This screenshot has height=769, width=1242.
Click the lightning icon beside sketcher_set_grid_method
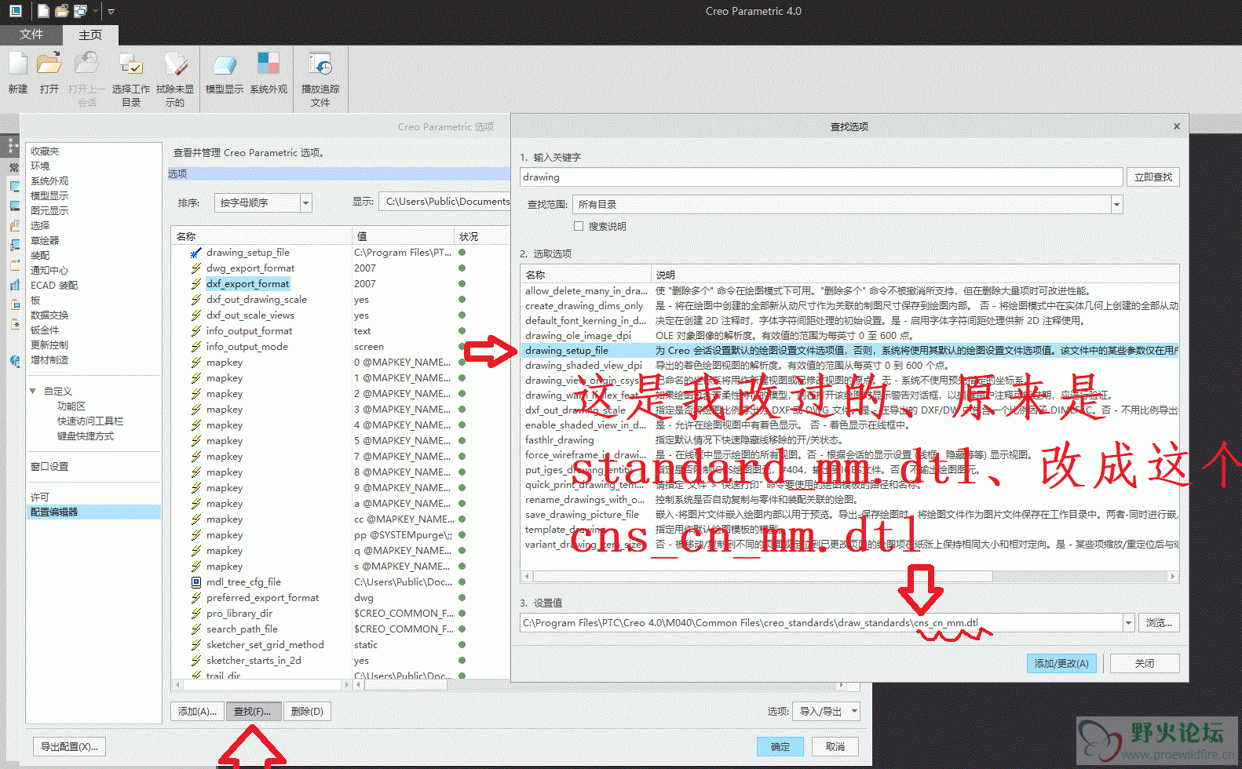point(195,645)
